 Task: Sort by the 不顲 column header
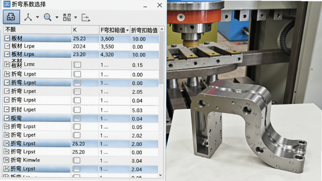[x=37, y=30]
